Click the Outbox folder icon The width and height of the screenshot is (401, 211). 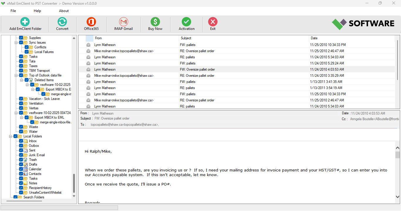(26, 146)
